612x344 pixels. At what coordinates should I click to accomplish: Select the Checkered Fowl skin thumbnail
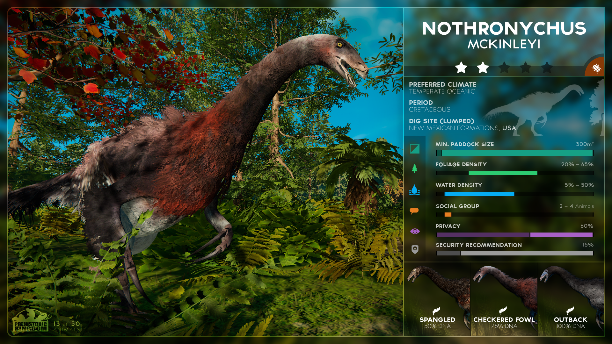pos(504,299)
